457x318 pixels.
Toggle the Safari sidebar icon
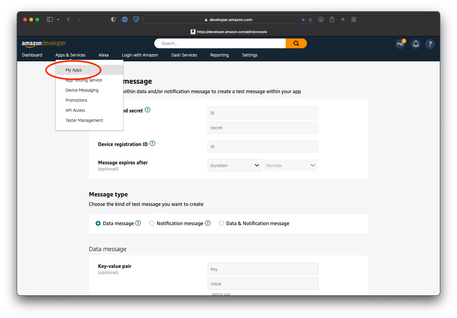pos(50,20)
